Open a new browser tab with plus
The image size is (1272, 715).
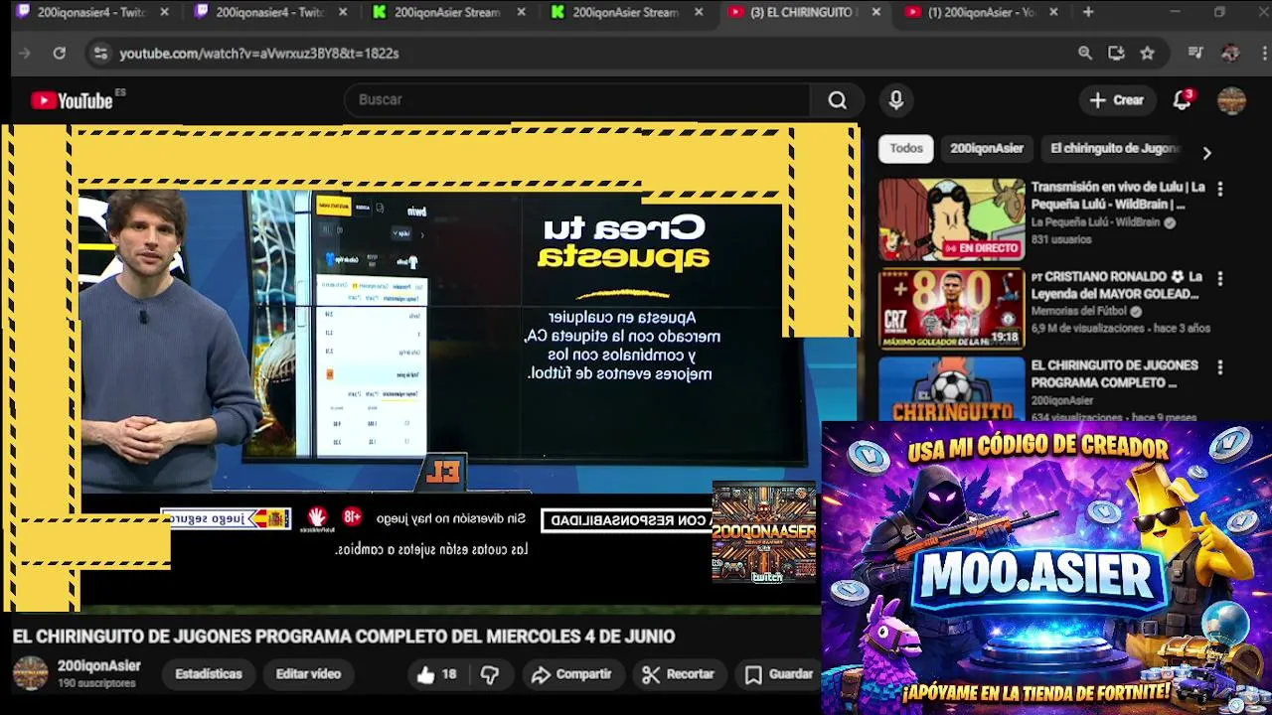(x=1088, y=12)
